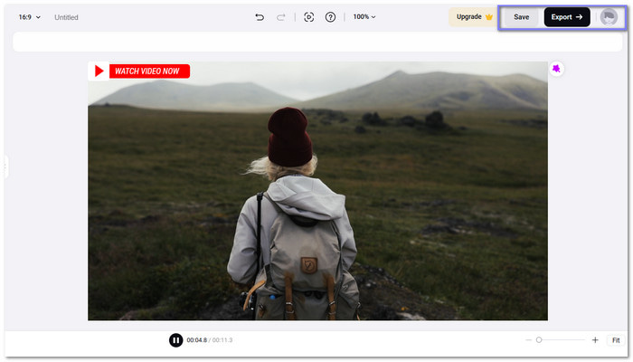Zoom in the timeline with plus
633x362 pixels.
pos(595,340)
